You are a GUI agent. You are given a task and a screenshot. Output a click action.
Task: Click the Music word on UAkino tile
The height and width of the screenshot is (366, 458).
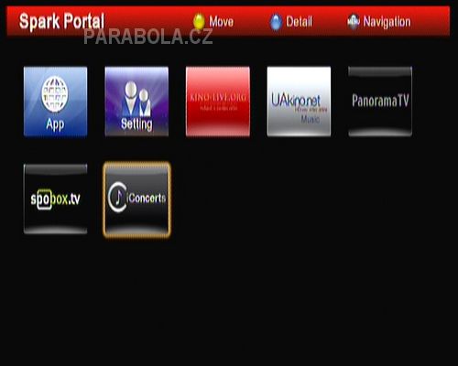coord(311,119)
